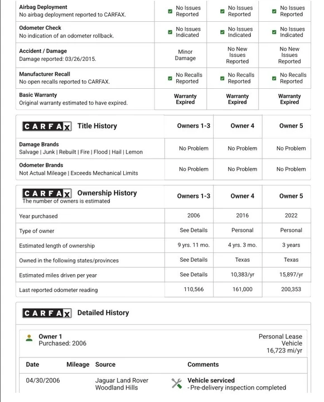Viewport: 324px width, 402px height.
Task: Open See Details for states/provinces owned
Action: click(194, 260)
